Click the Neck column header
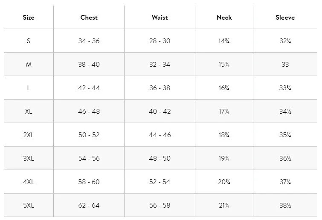The height and width of the screenshot is (220, 322). point(224,18)
